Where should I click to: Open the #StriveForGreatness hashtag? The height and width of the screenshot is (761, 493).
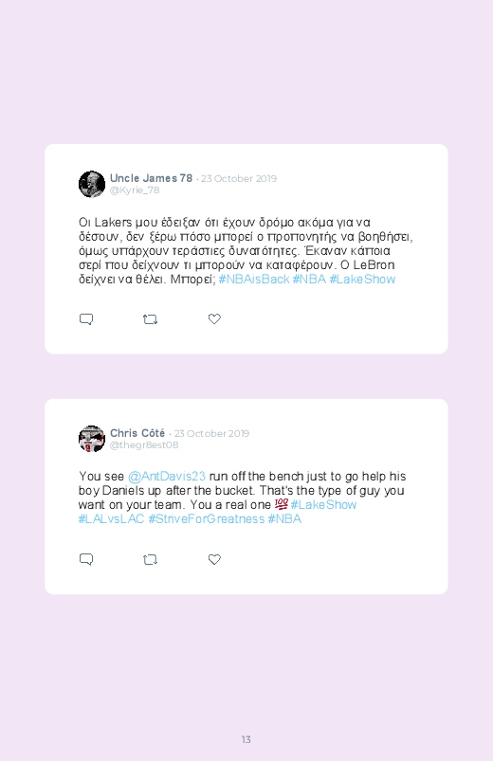(x=207, y=518)
